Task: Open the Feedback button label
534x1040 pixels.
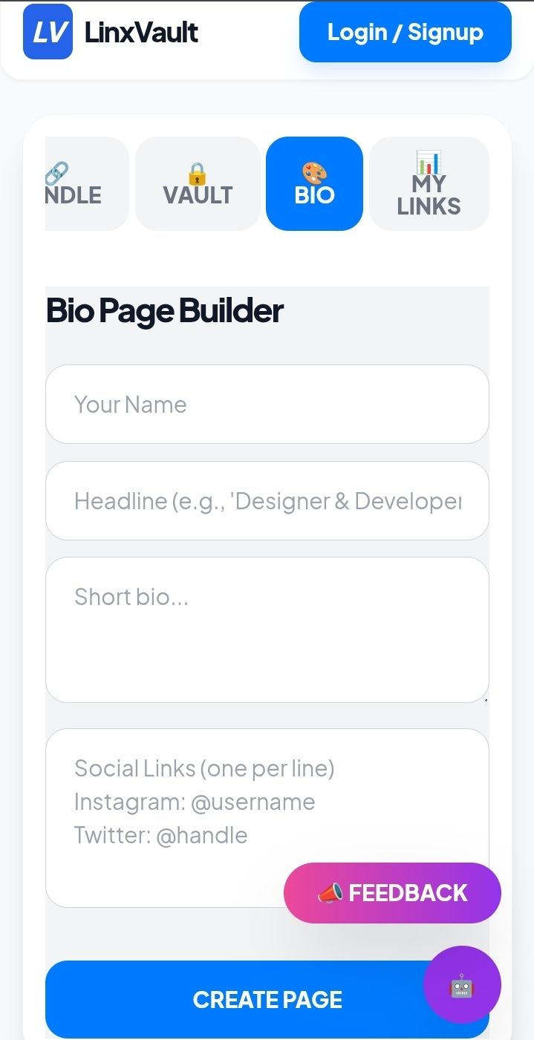Action: pos(408,893)
